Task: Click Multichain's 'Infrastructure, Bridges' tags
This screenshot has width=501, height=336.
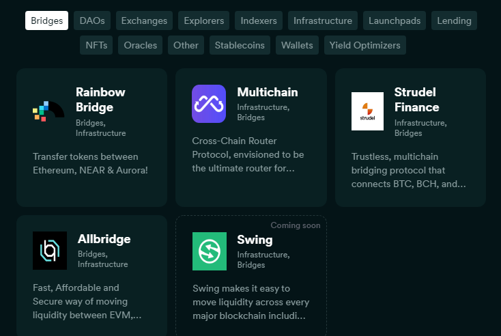Action: pyautogui.click(x=263, y=112)
